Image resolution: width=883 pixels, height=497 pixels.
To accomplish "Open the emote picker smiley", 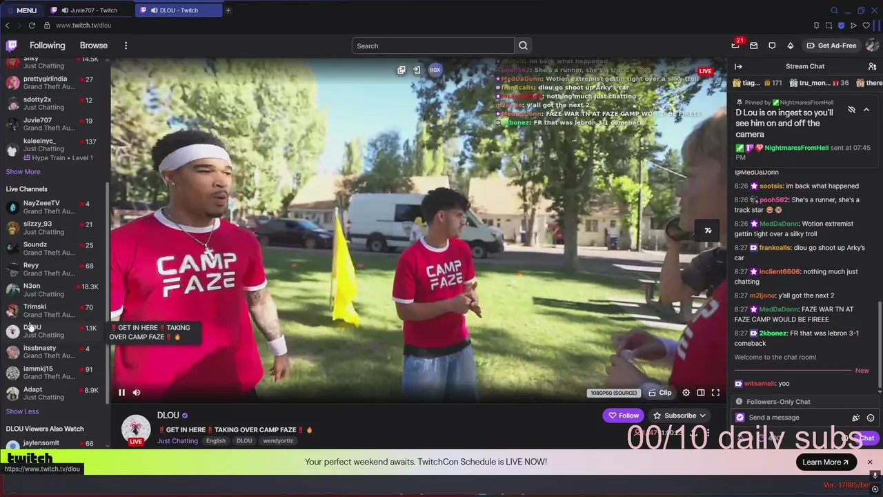I will pyautogui.click(x=871, y=418).
